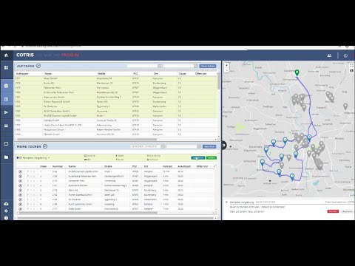
Task: Open the folder icon in the sidebar
Action: [x=6, y=157]
